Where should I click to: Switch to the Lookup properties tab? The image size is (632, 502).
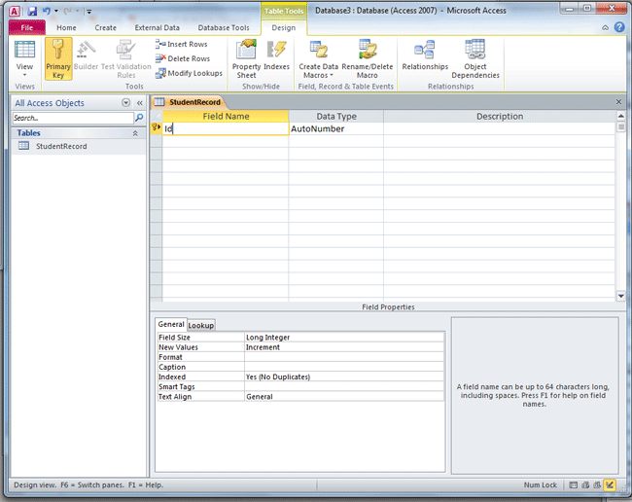(x=200, y=325)
